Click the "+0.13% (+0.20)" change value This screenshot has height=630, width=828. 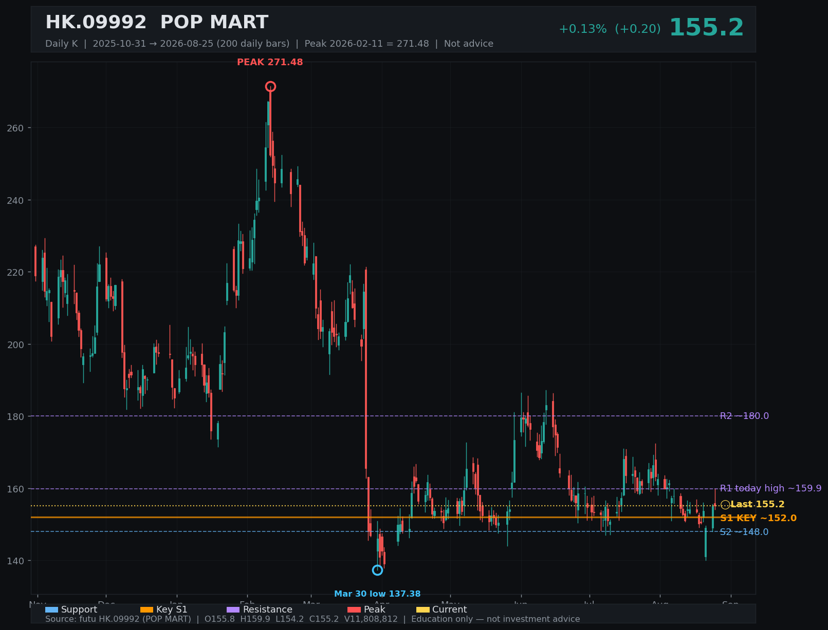[610, 29]
